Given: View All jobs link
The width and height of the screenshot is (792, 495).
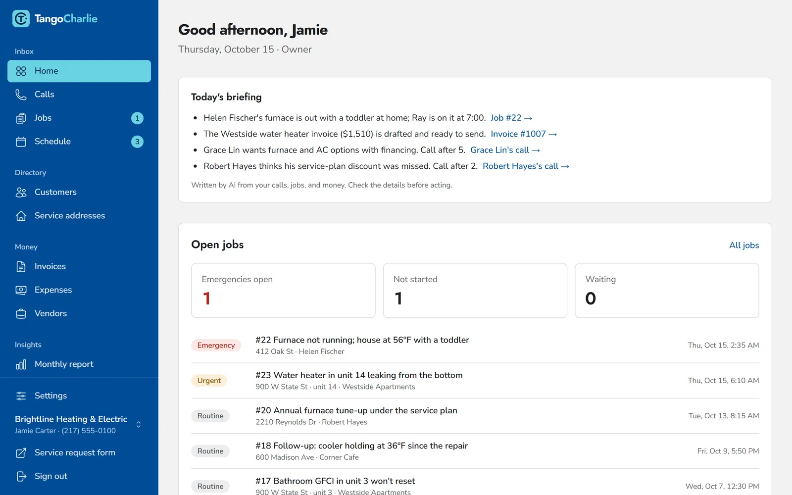Looking at the screenshot, I should pos(744,245).
